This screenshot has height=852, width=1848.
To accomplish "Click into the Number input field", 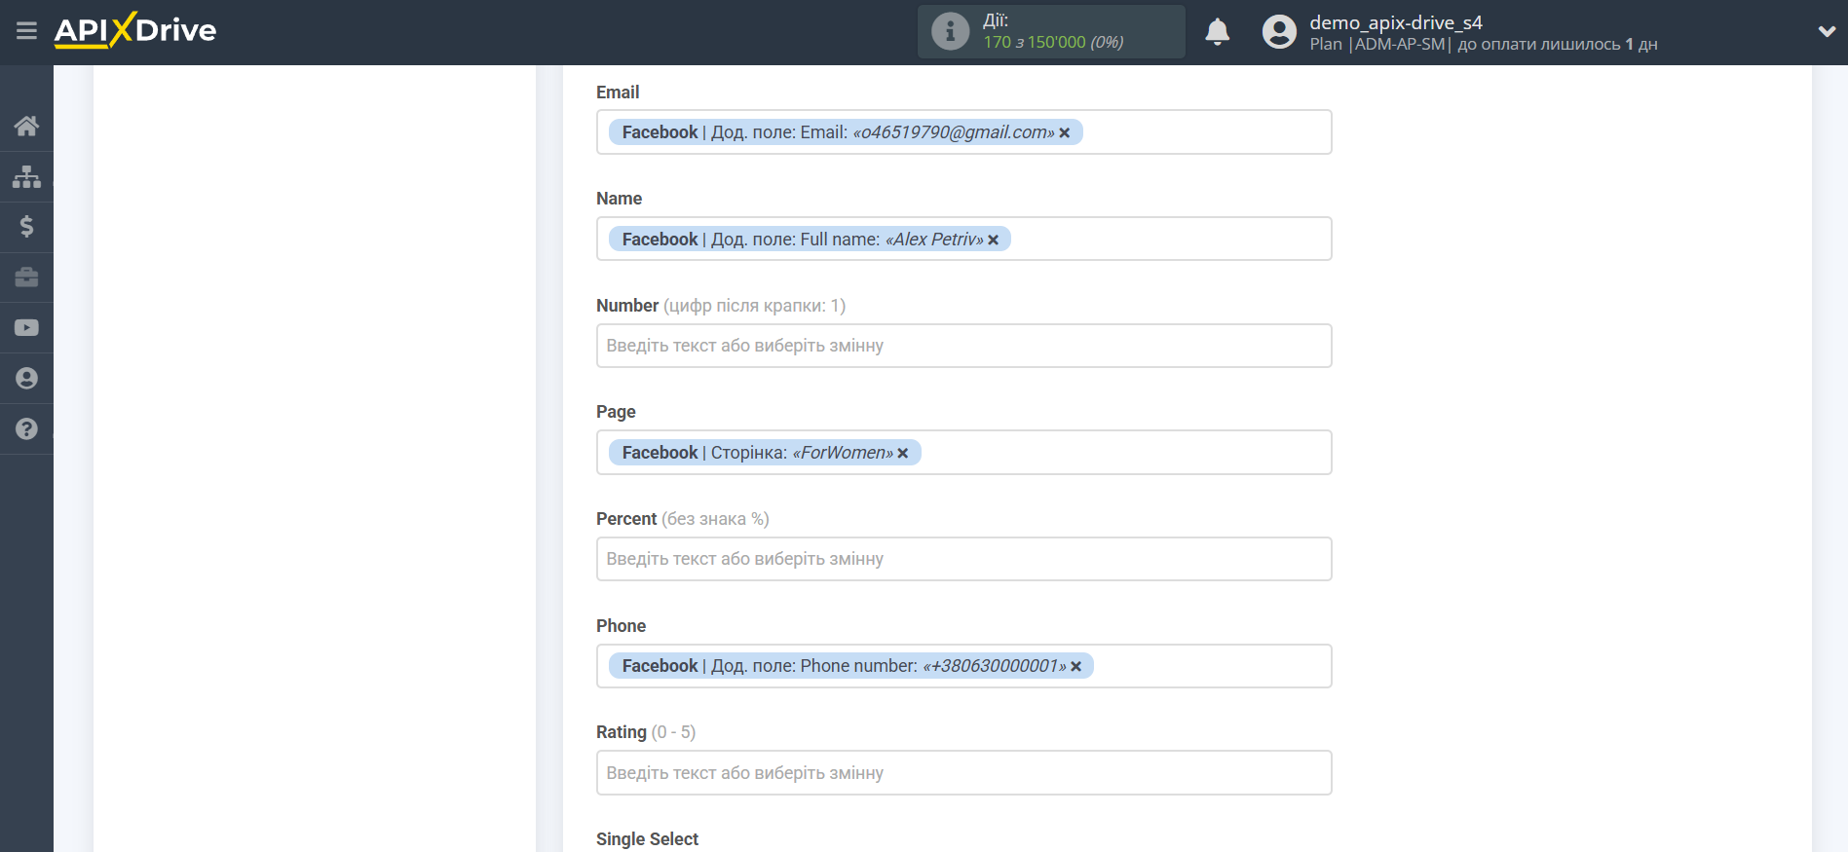I will coord(963,346).
